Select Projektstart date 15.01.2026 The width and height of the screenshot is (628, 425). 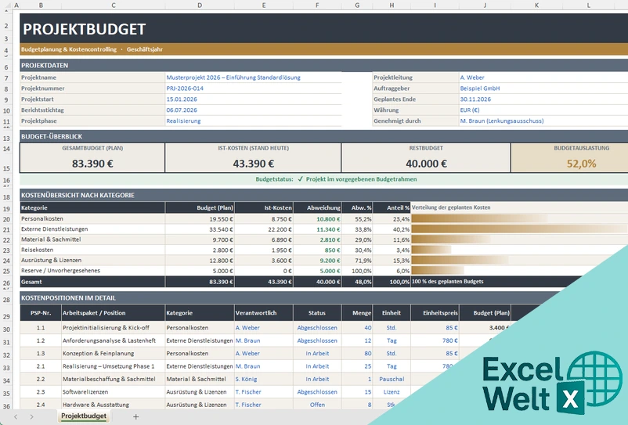tap(253, 99)
